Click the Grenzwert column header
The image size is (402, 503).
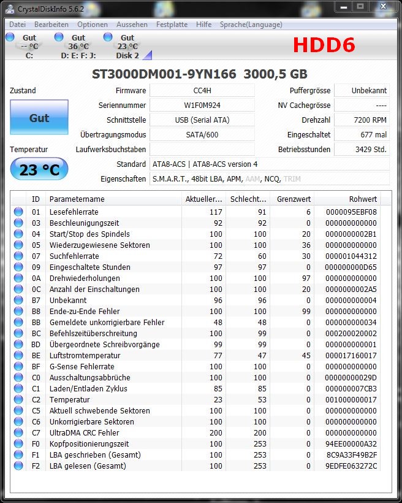tap(292, 199)
